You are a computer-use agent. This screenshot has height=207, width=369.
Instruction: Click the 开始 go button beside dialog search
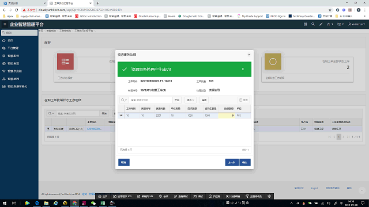pyautogui.click(x=177, y=100)
